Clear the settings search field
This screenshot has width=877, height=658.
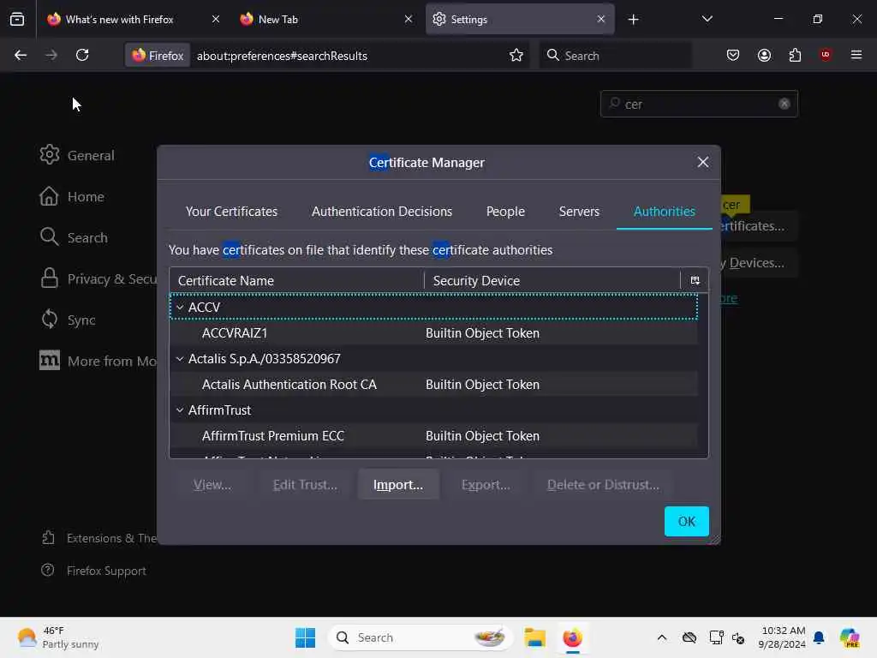point(785,104)
